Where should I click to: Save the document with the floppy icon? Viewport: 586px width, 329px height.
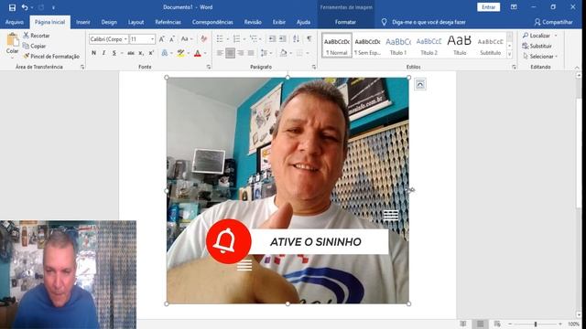tap(12, 7)
